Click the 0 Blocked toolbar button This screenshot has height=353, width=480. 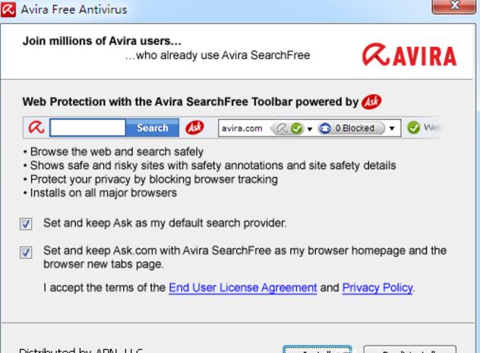[354, 128]
